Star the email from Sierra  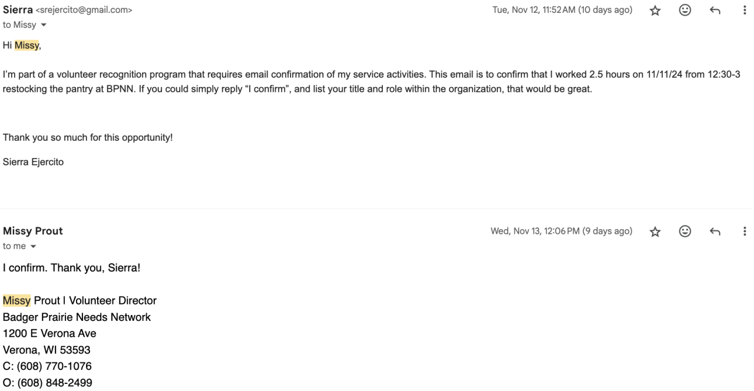[654, 11]
